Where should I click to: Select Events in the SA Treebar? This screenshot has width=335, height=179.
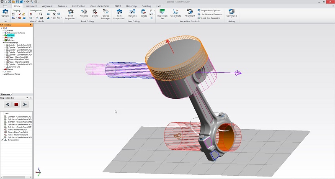[10, 38]
